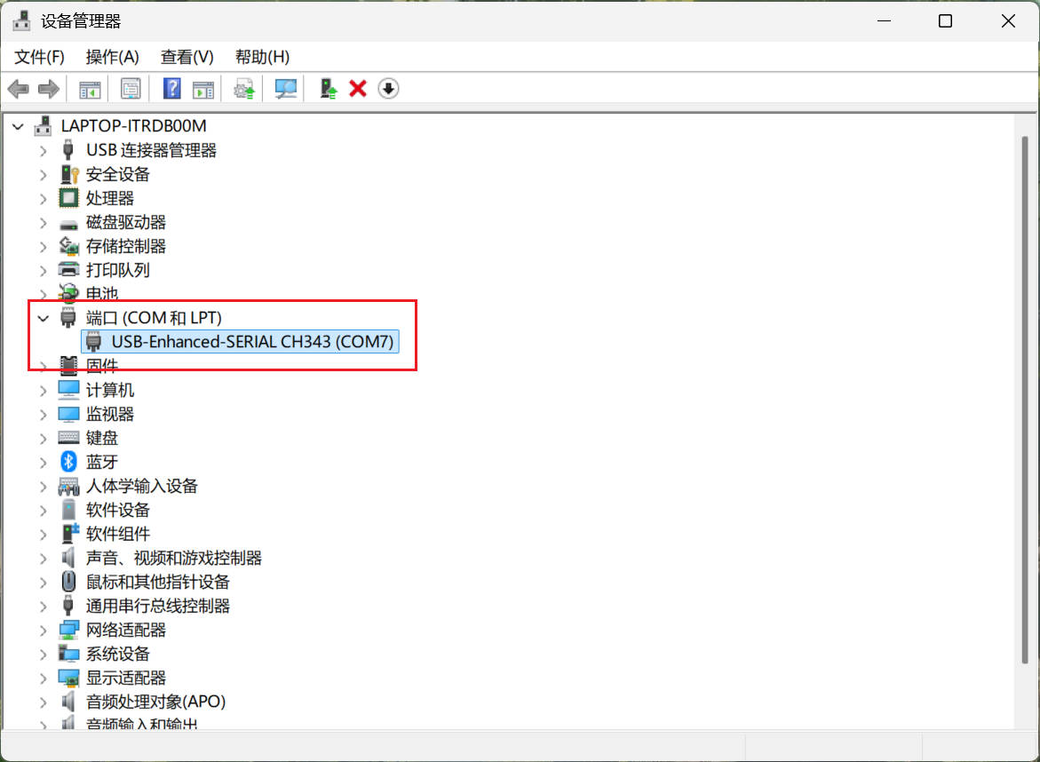The width and height of the screenshot is (1040, 762).
Task: Collapse the 端口 (COM 和 LPT) node
Action: click(43, 317)
